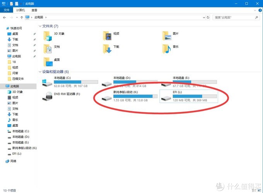This screenshot has width=263, height=193.
Task: Unpin 此电脑 from quick access pin
Action: 34,56
